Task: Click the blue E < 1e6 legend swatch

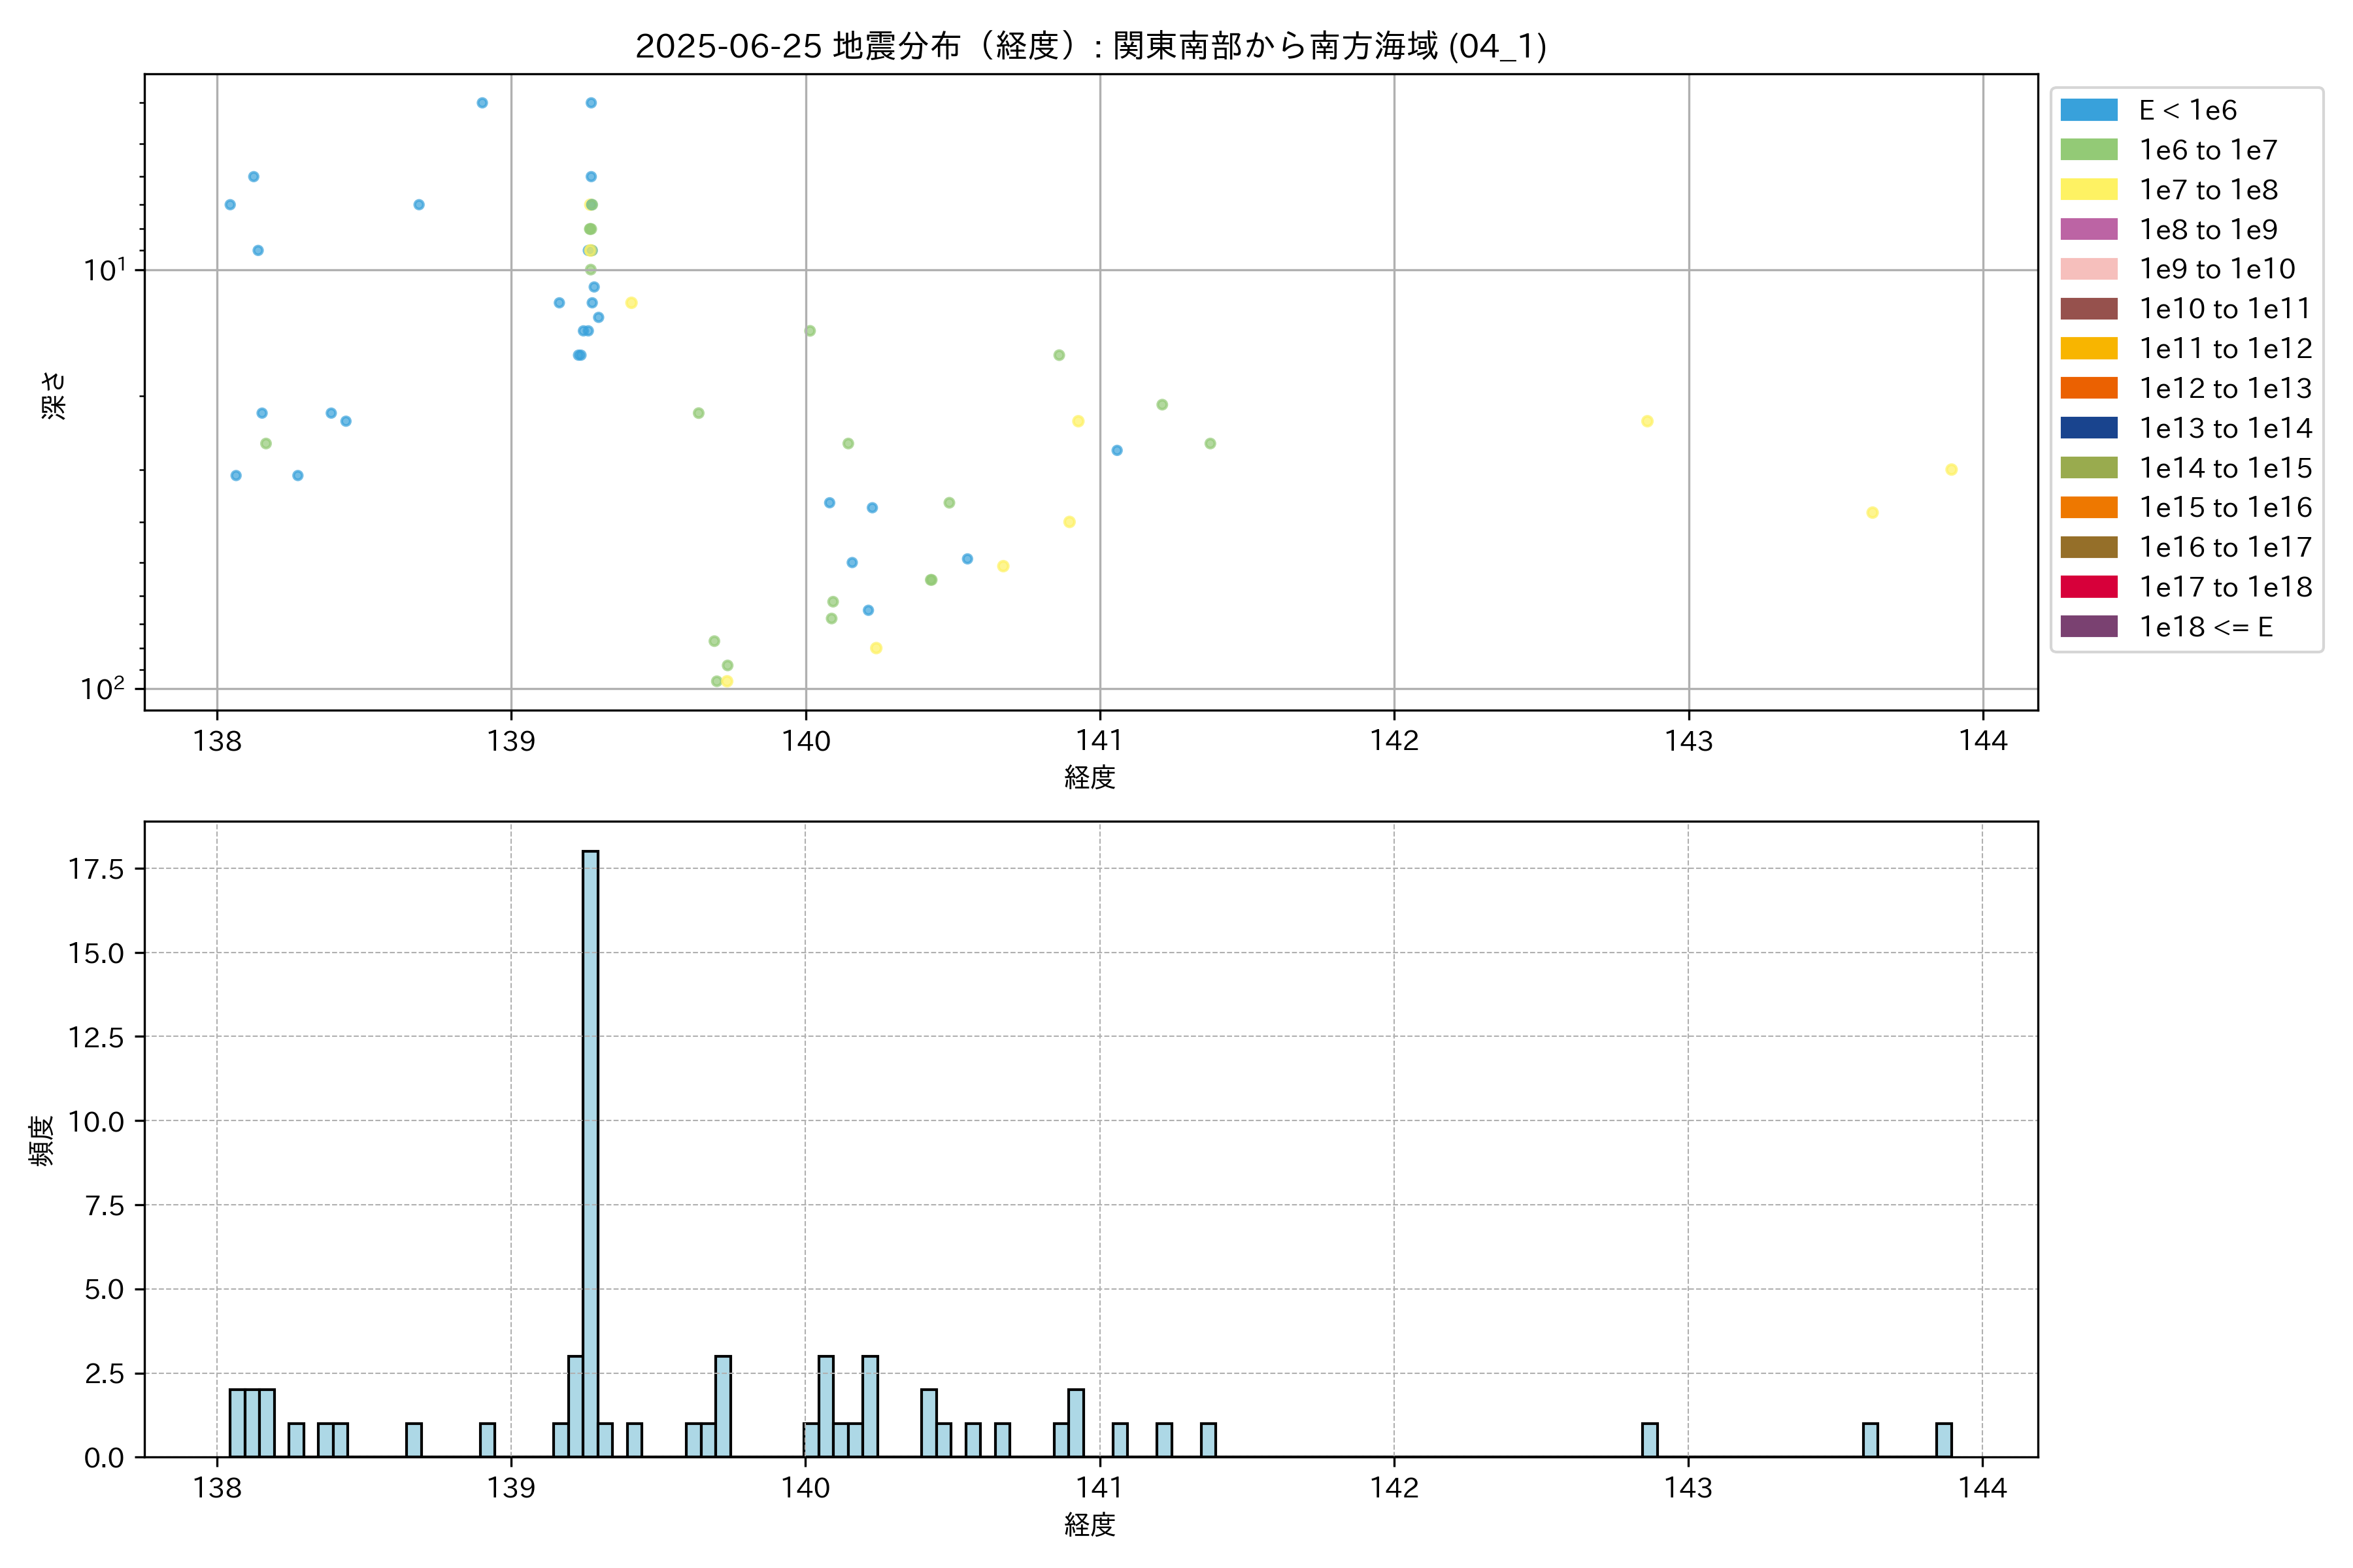Action: pyautogui.click(x=2089, y=110)
